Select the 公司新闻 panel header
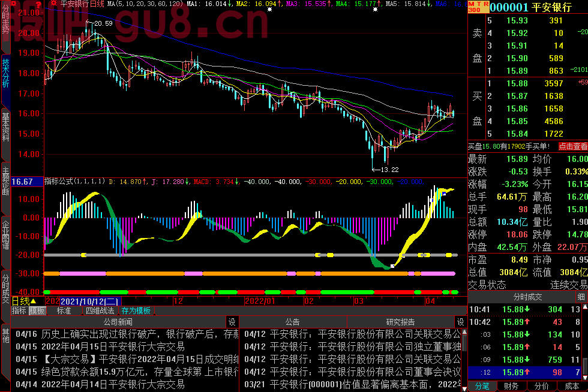 click(118, 322)
